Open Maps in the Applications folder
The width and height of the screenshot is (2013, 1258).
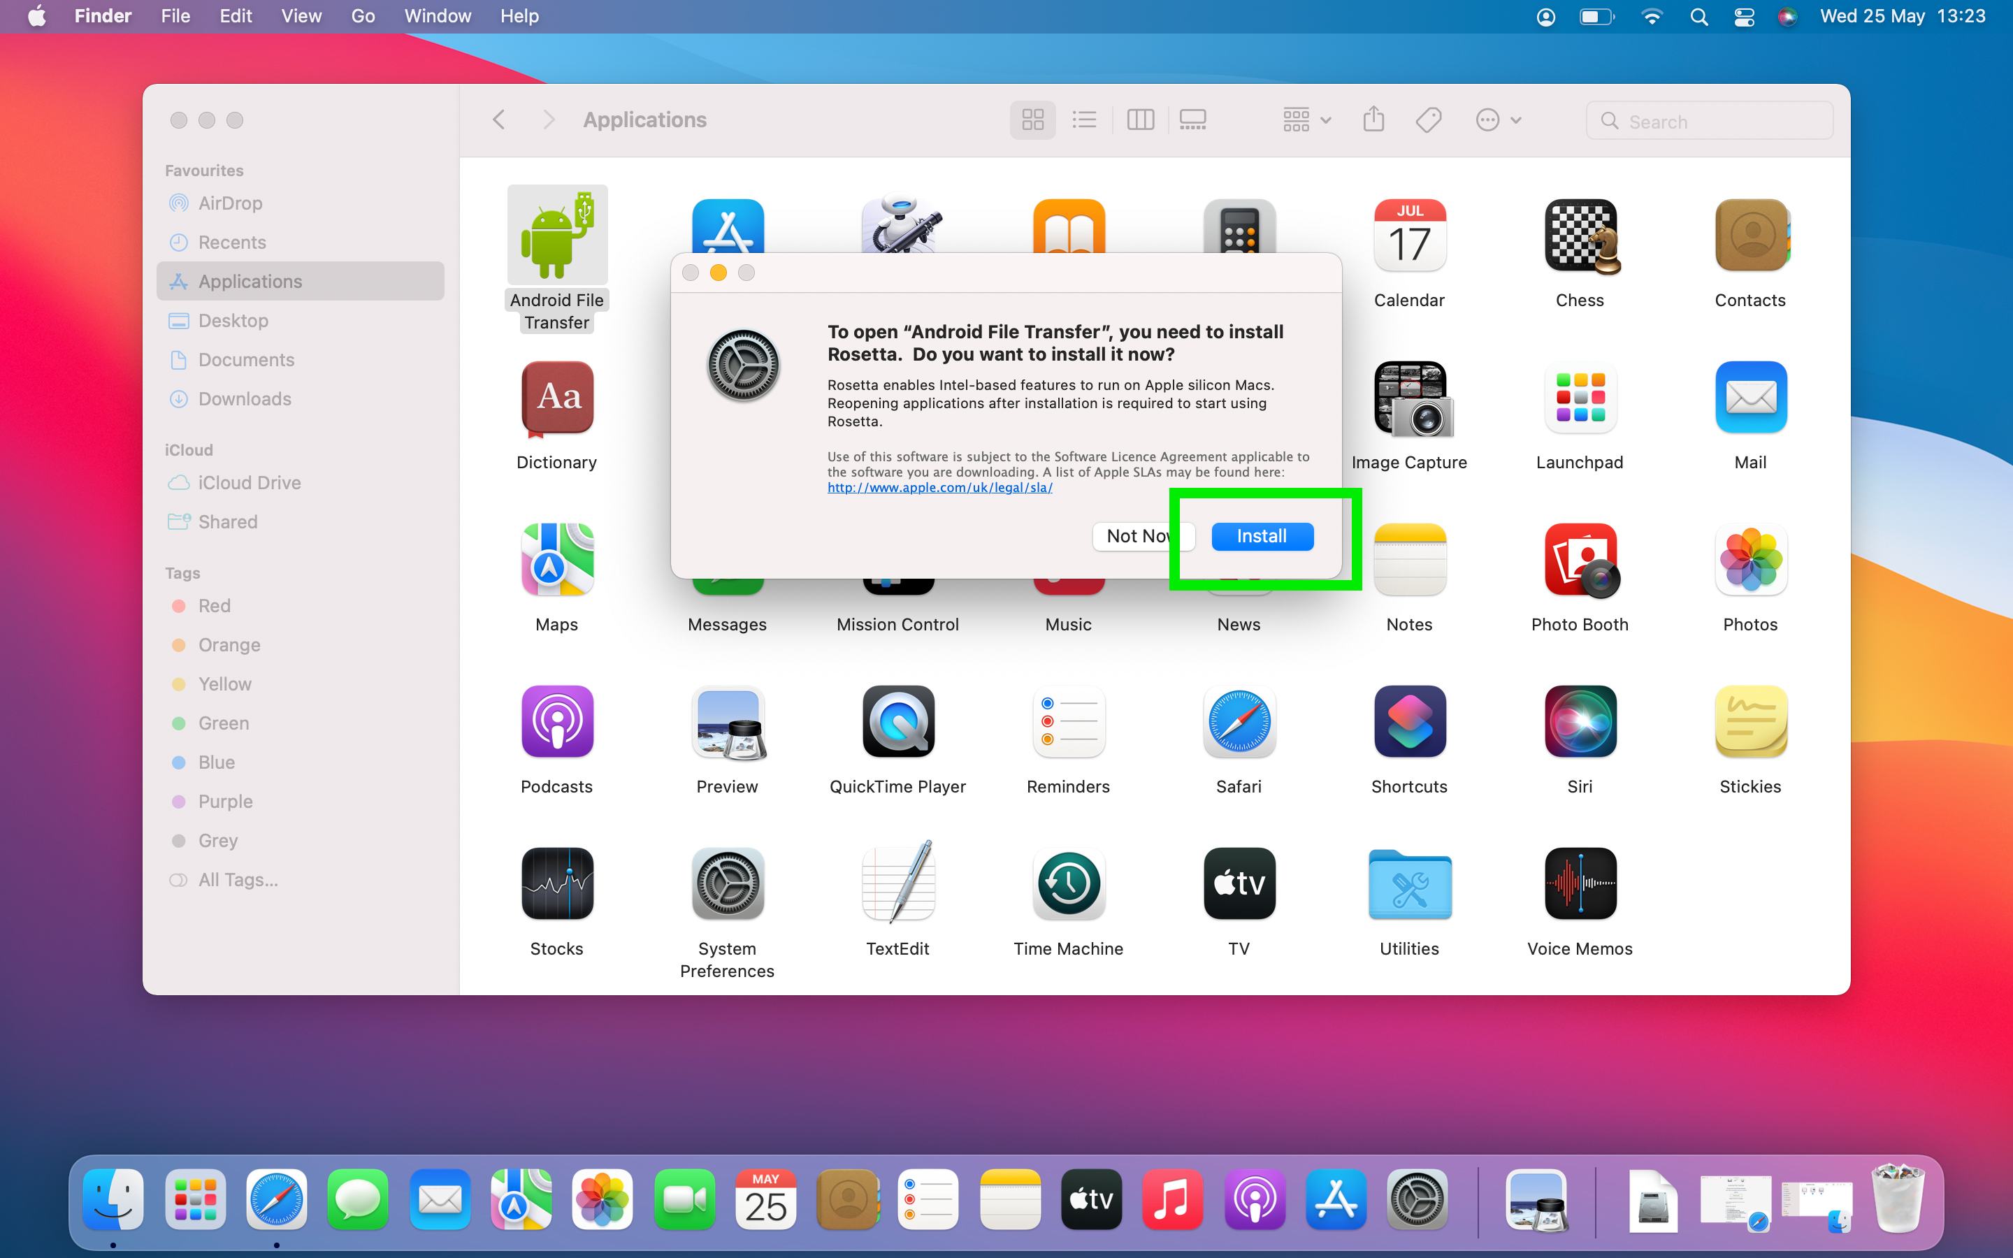[x=556, y=560]
